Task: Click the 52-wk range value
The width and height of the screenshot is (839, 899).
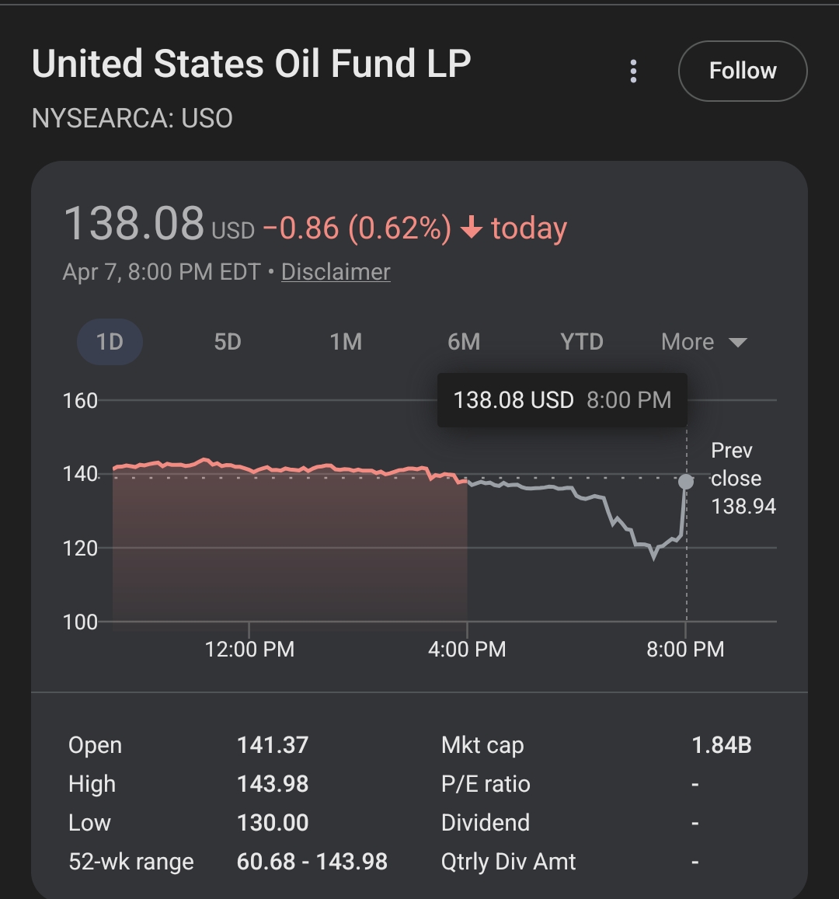Action: tap(312, 862)
